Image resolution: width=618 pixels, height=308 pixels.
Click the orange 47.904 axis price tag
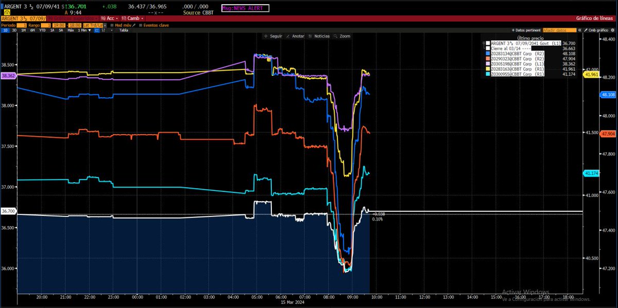[608, 134]
